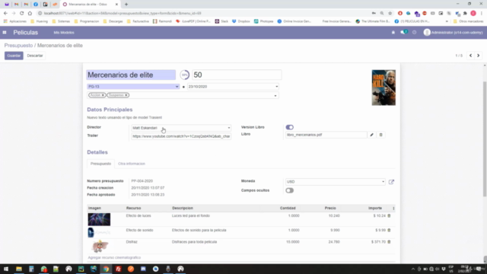Open FileZilla from the taskbar
487x274 pixels.
pos(119,269)
